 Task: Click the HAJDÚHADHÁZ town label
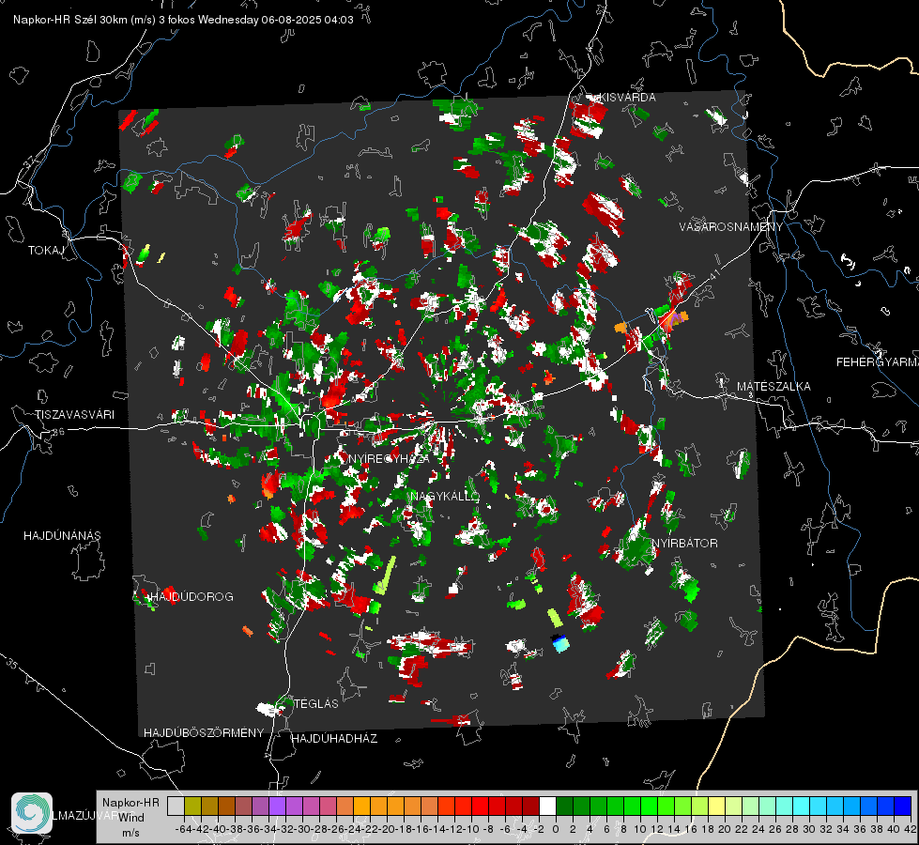[334, 739]
